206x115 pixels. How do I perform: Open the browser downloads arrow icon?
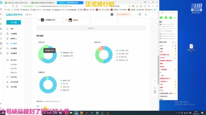137,6
